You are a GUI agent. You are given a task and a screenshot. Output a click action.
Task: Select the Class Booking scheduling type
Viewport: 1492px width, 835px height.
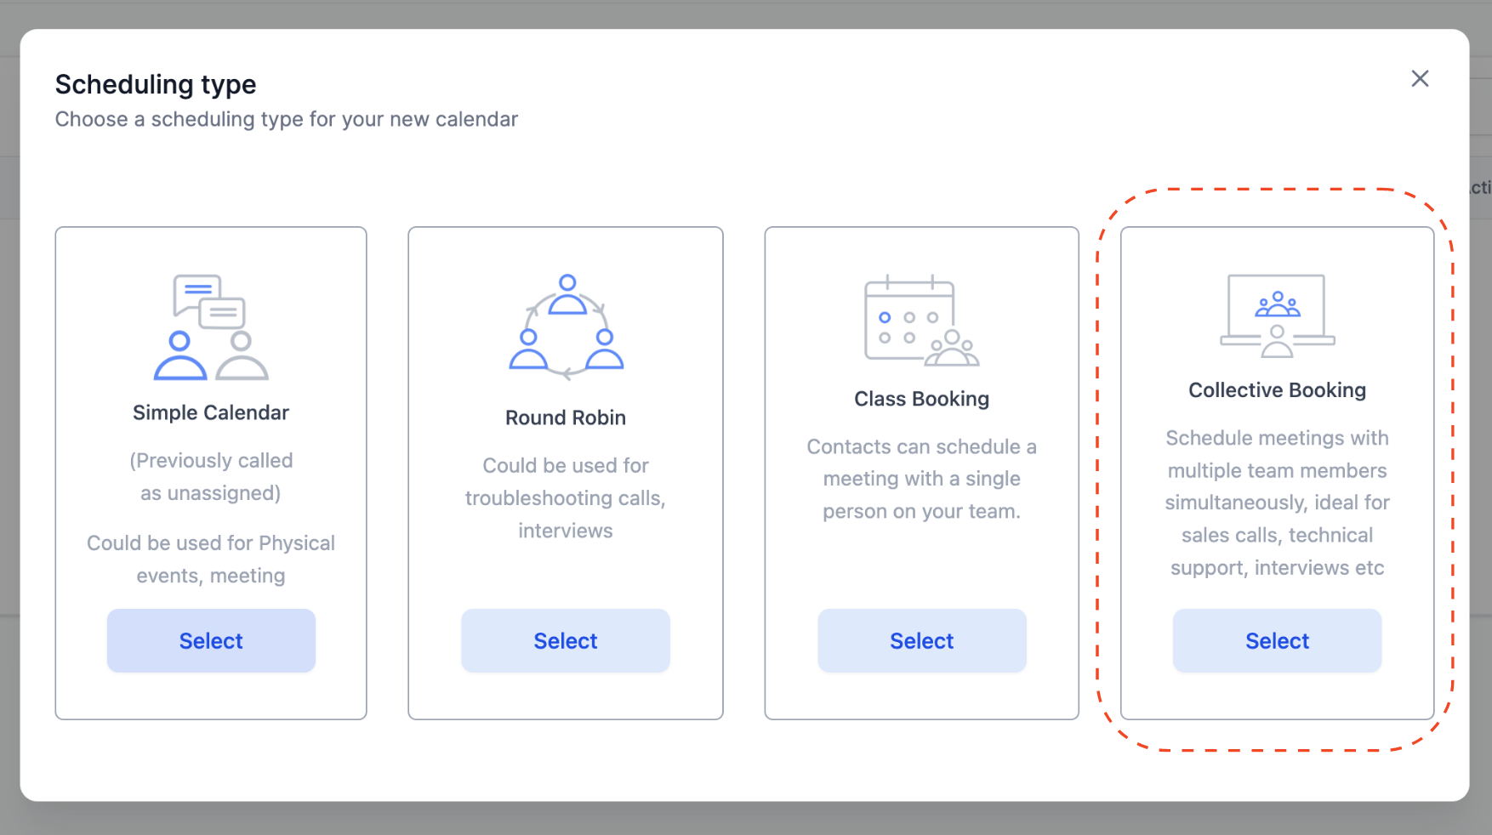tap(922, 640)
